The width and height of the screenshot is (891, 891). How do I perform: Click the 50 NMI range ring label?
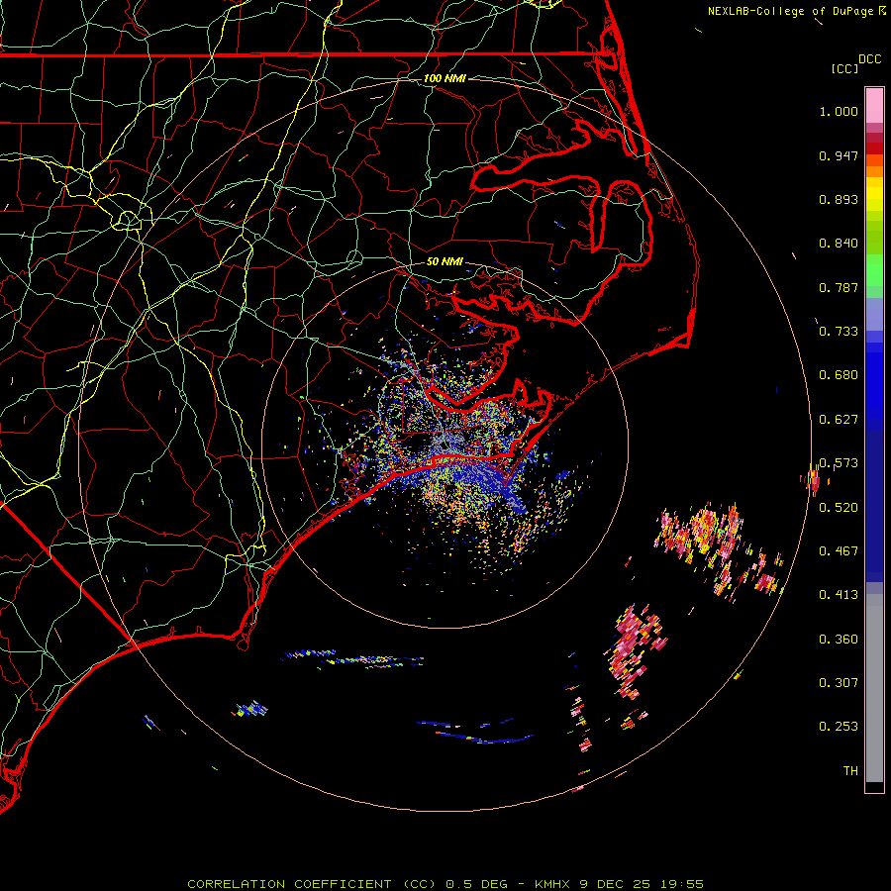click(x=445, y=261)
